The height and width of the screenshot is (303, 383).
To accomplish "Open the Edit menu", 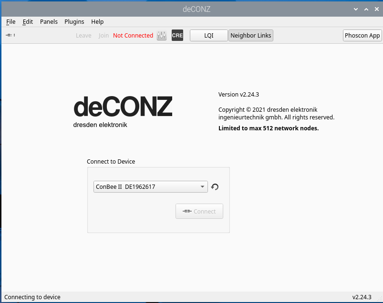I will point(28,22).
